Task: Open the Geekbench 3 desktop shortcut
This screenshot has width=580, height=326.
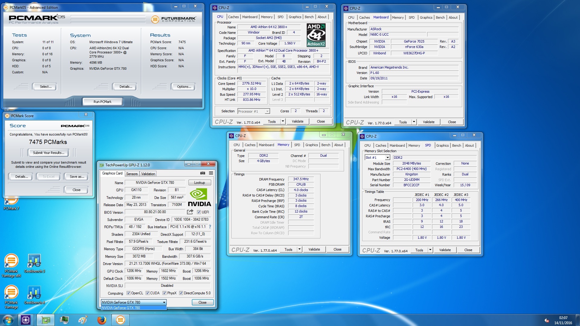Action: (x=34, y=264)
